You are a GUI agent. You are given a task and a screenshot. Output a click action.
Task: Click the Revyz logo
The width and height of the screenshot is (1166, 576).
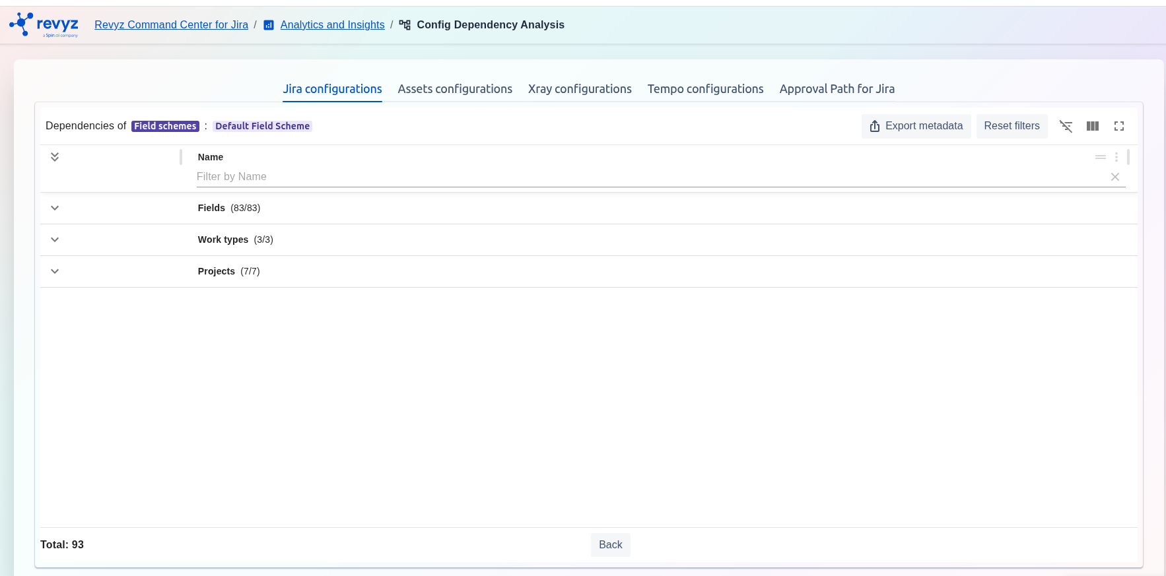(x=44, y=25)
